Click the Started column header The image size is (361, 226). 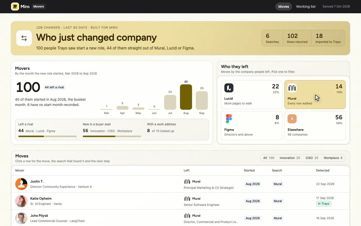tap(249, 170)
